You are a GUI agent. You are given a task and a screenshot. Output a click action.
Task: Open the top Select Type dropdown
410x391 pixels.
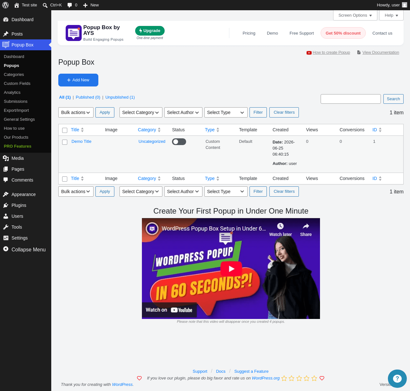pos(226,112)
